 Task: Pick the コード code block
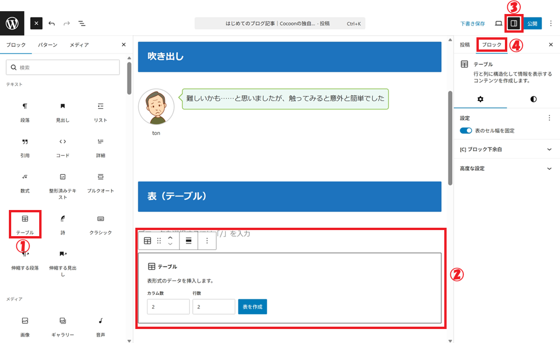point(63,146)
